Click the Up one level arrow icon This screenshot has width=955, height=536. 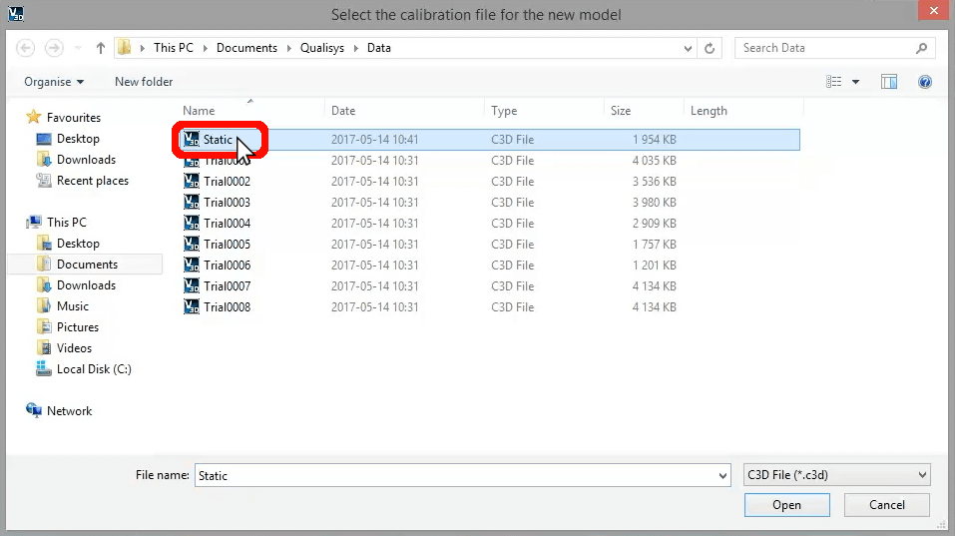click(x=101, y=48)
